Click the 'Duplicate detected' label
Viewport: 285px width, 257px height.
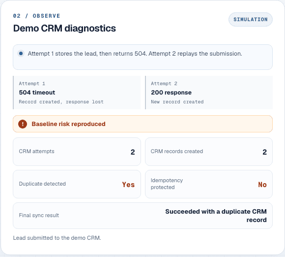coord(42,184)
